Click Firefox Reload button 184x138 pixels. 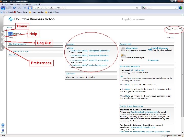pyautogui.click(x=14, y=8)
